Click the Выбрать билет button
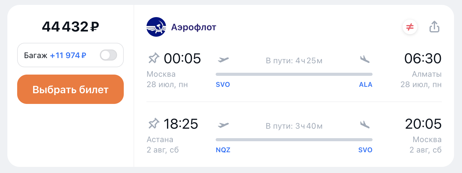Image resolution: width=462 pixels, height=173 pixels. pyautogui.click(x=70, y=89)
